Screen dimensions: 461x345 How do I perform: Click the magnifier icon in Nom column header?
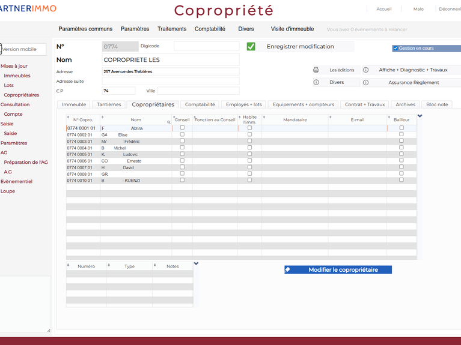tap(169, 122)
